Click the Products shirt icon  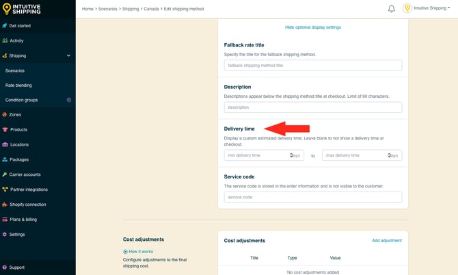tap(5, 129)
